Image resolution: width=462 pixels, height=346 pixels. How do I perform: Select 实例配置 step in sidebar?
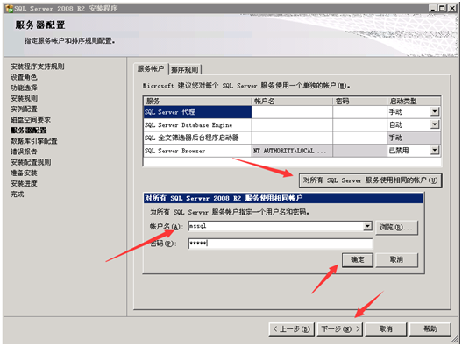[x=24, y=109]
